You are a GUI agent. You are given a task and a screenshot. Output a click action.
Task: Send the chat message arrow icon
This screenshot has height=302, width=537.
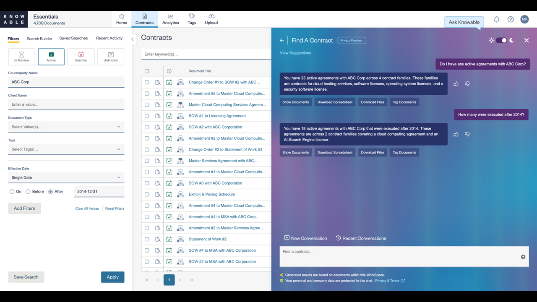point(523,257)
